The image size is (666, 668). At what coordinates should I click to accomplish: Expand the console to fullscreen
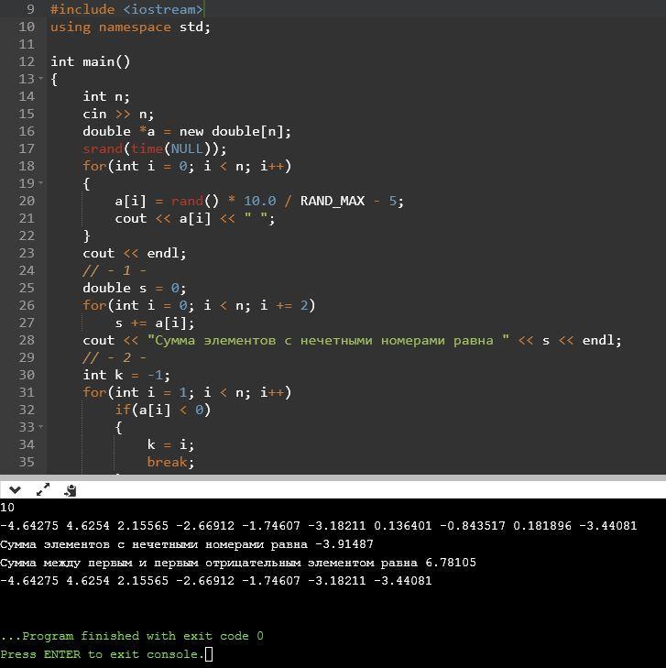pyautogui.click(x=43, y=489)
